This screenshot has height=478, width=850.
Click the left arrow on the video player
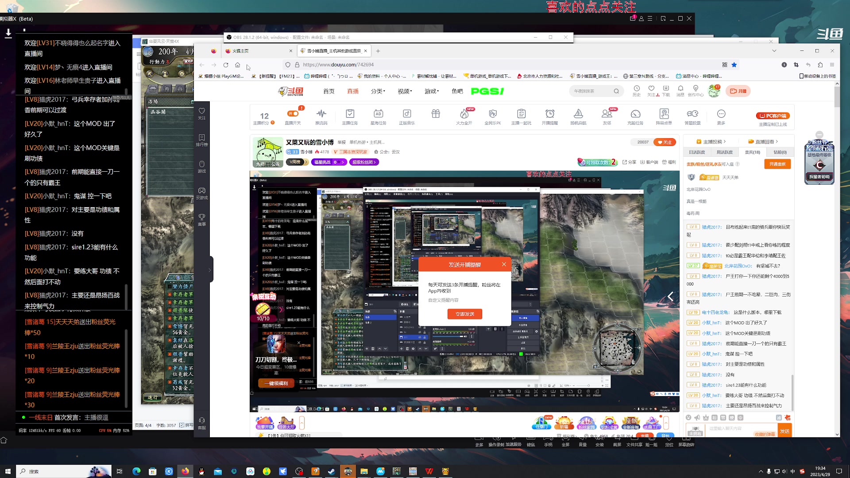(671, 297)
